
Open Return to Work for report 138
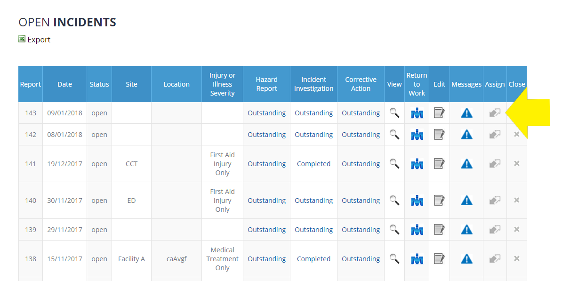click(x=417, y=258)
